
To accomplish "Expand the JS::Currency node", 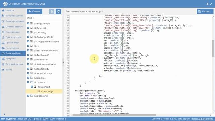I will pyautogui.click(x=28, y=32).
